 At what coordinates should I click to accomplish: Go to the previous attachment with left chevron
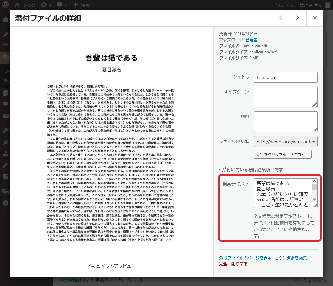point(281,18)
